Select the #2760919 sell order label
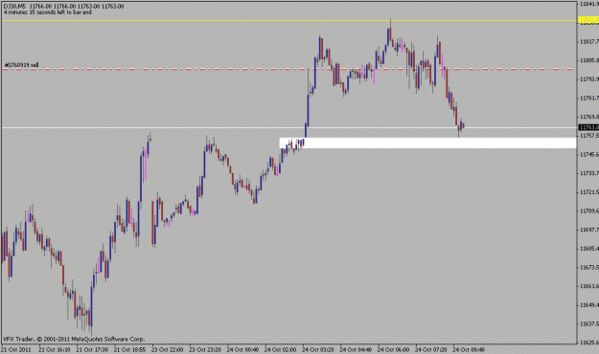The height and width of the screenshot is (354, 599). click(21, 65)
